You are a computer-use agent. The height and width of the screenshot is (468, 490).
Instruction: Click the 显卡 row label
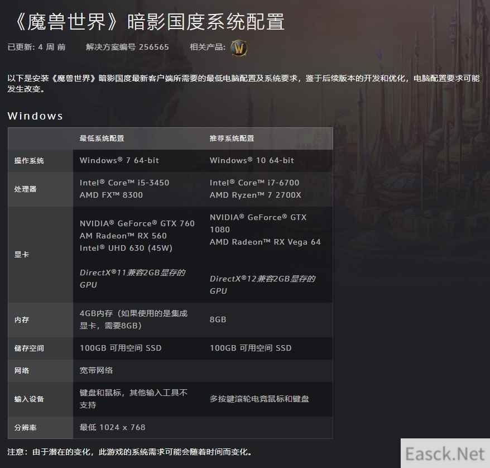[x=22, y=255]
